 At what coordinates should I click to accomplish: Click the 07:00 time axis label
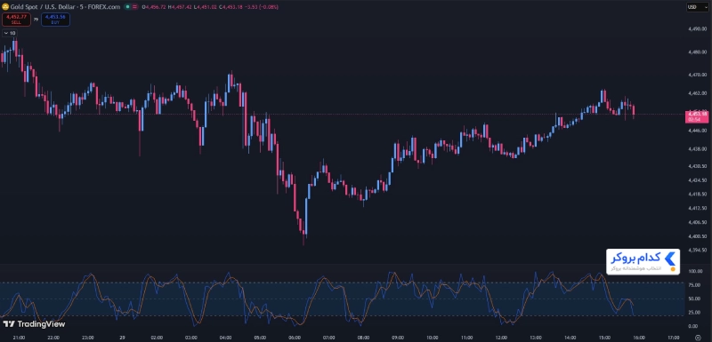pyautogui.click(x=328, y=338)
